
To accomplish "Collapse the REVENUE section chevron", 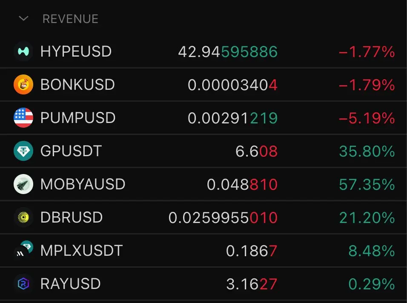I will coord(23,19).
